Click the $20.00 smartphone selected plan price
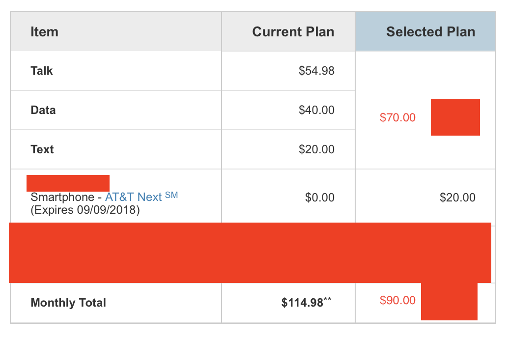 (457, 198)
